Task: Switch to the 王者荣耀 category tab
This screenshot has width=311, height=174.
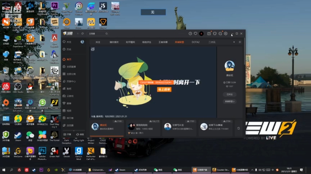Action: (163, 42)
